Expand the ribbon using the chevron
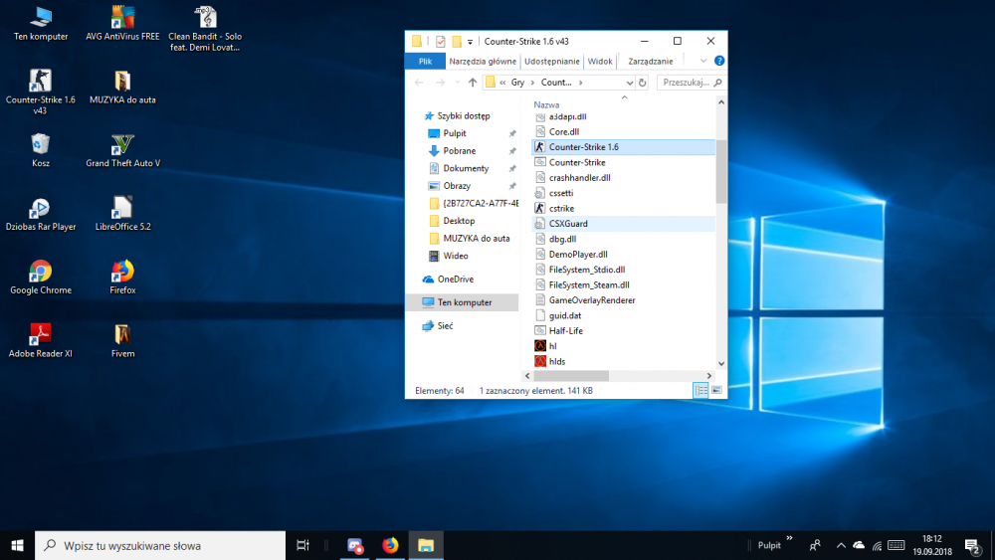The image size is (995, 560). (x=702, y=61)
